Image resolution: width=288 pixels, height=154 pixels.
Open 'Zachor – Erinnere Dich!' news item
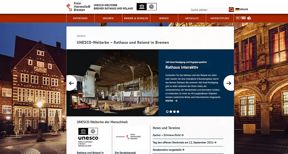pos(168,135)
